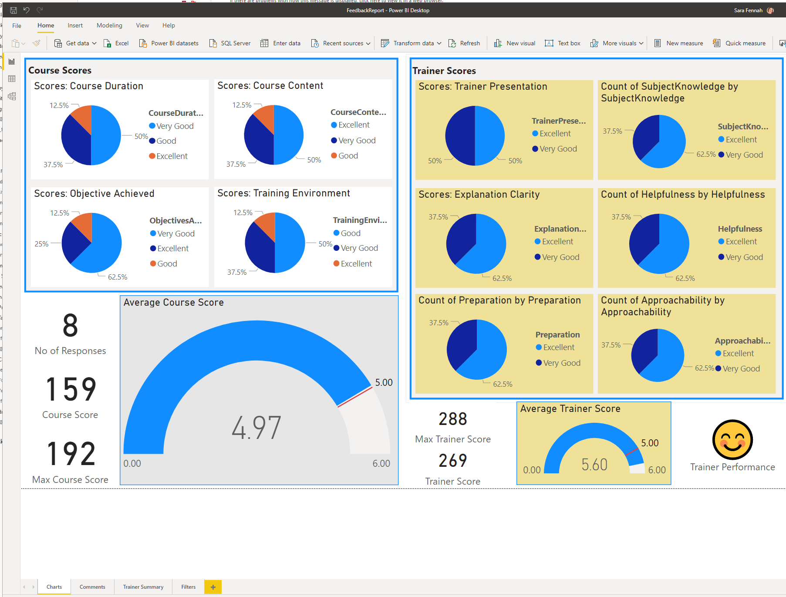Select the SQL Server connector icon
This screenshot has width=786, height=597.
click(213, 43)
